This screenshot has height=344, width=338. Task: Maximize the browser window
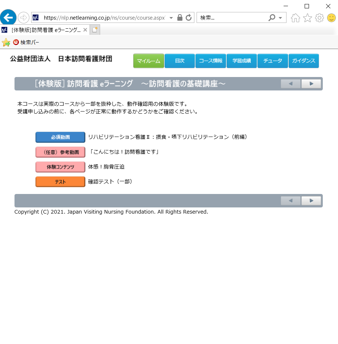click(307, 6)
